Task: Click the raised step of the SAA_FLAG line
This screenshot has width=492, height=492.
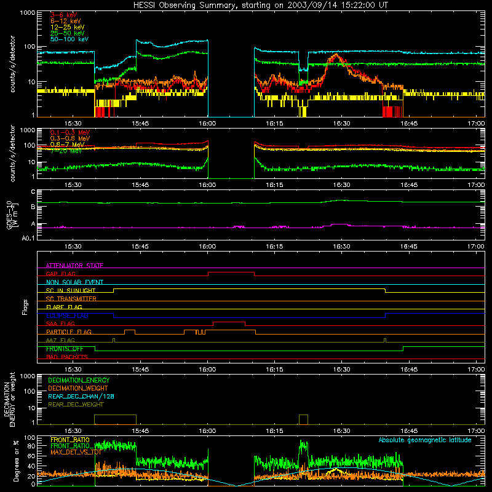Action: [229, 322]
